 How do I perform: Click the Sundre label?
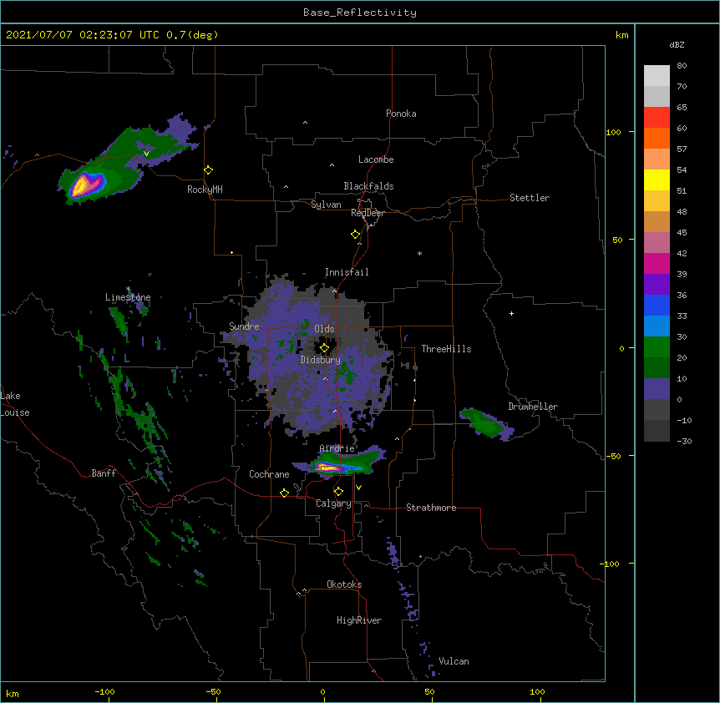(x=244, y=326)
